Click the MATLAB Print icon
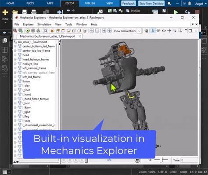The height and width of the screenshot is (175, 208). [x=34, y=12]
